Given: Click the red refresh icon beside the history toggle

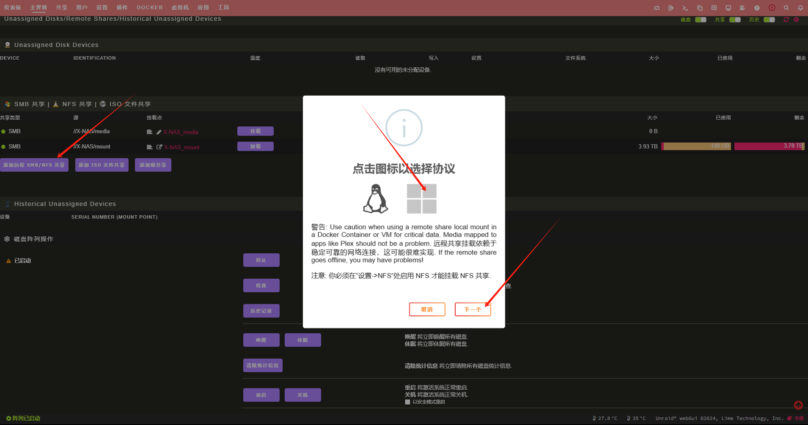Looking at the screenshot, I should coord(786,19).
